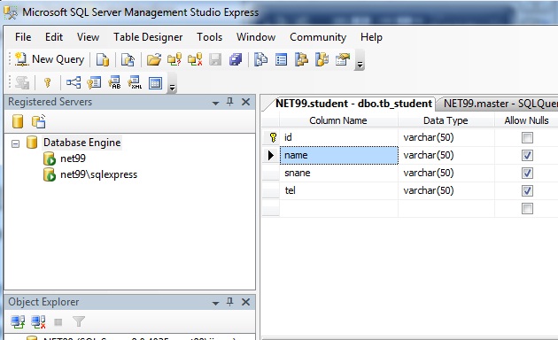Click the folder icon with red X

pos(195,59)
